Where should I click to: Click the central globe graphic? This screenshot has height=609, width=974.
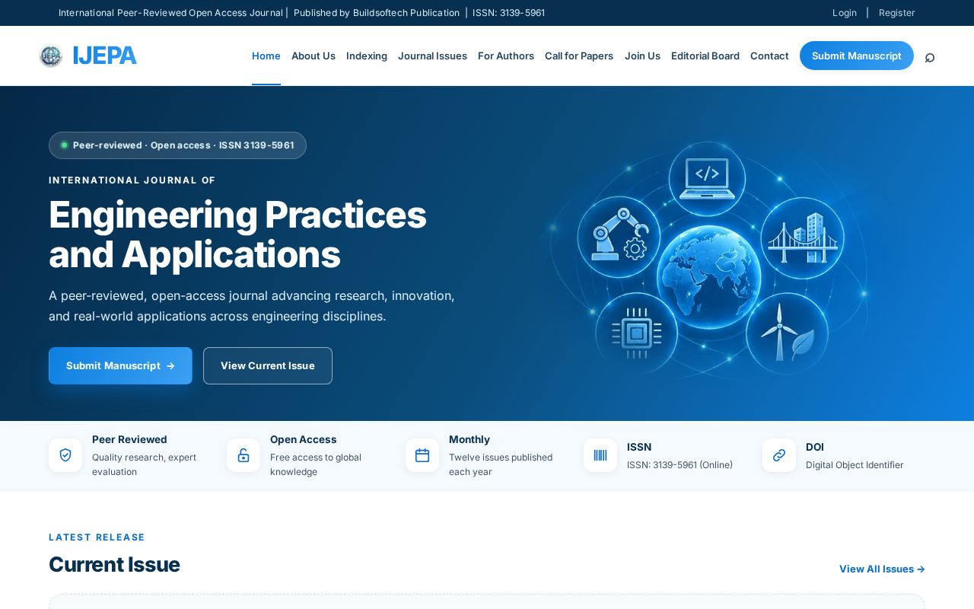pyautogui.click(x=708, y=276)
